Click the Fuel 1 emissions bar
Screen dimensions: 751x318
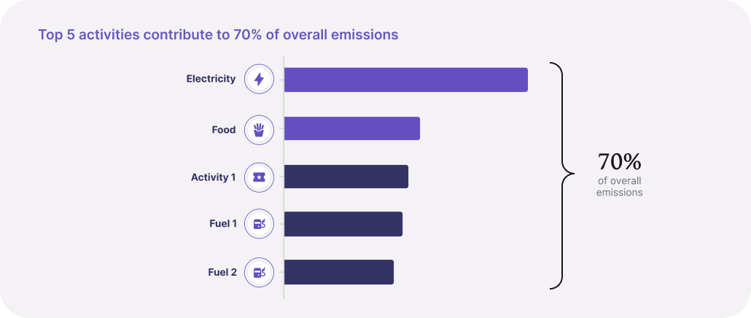pos(343,224)
